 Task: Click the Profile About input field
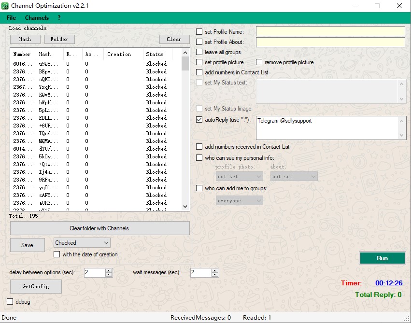pos(330,42)
